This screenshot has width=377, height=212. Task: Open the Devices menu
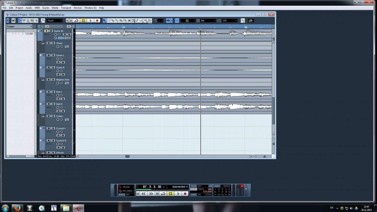point(78,8)
